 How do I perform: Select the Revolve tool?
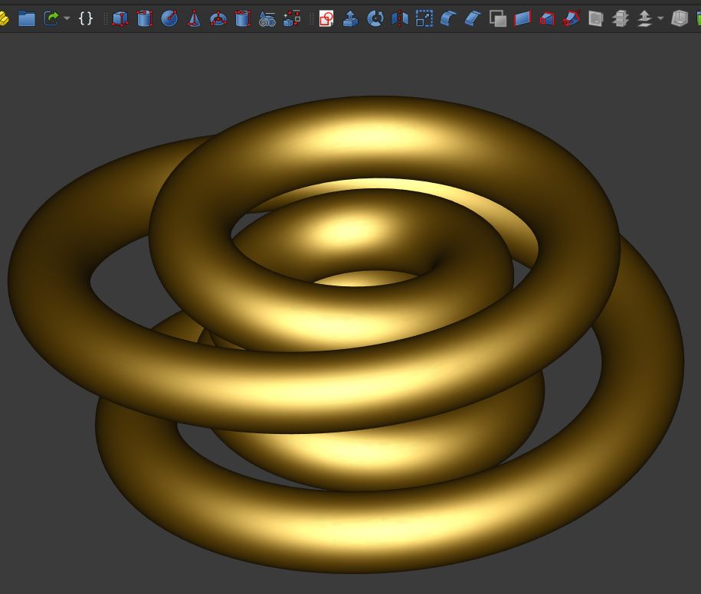375,19
